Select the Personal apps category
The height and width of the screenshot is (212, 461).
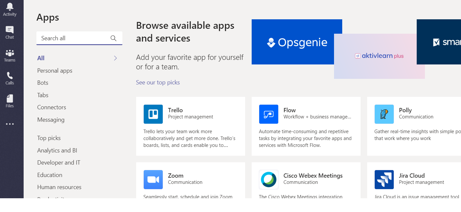(x=55, y=71)
